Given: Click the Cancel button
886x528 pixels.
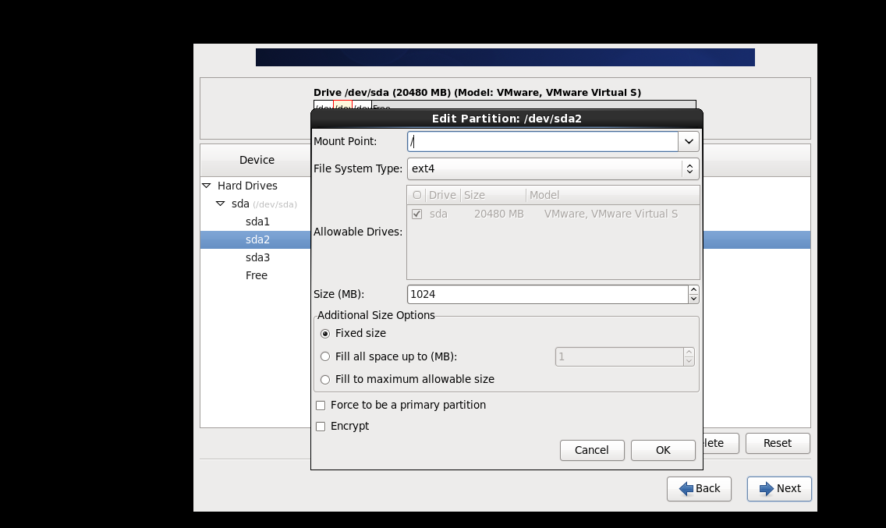Looking at the screenshot, I should coord(592,450).
